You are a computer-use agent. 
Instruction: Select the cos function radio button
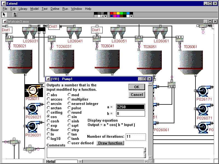(x=48, y=117)
